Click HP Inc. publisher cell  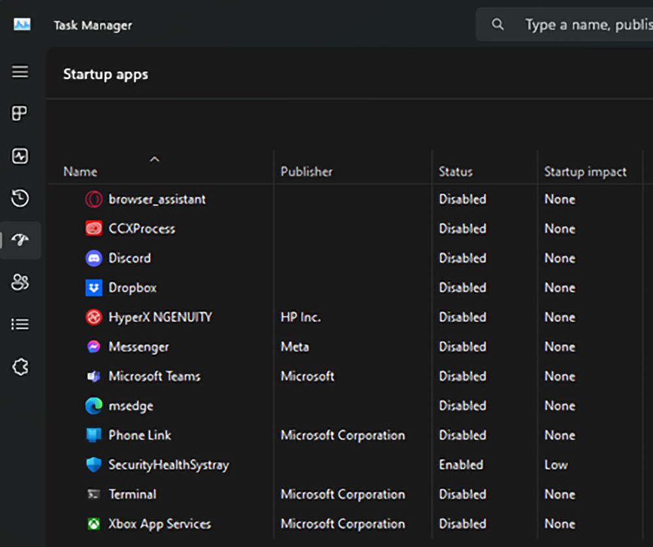(x=300, y=317)
